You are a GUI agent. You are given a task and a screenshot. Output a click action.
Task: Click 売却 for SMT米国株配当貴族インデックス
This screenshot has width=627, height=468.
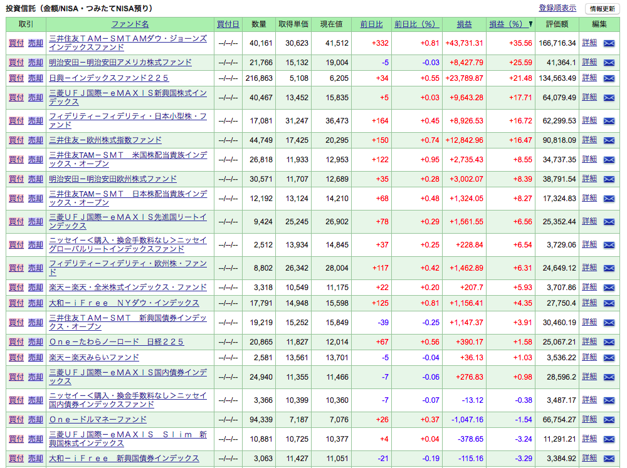coord(36,160)
